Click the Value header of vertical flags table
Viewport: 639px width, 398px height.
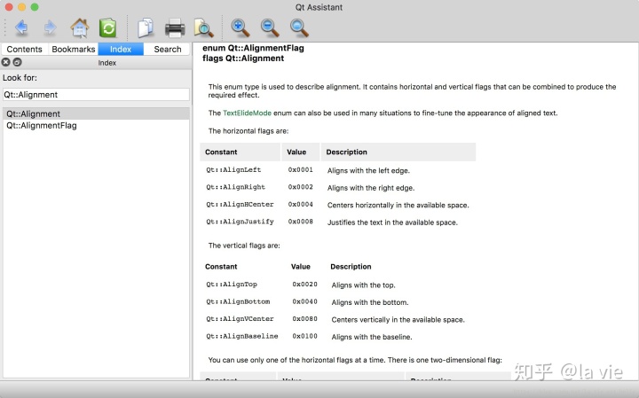point(300,267)
